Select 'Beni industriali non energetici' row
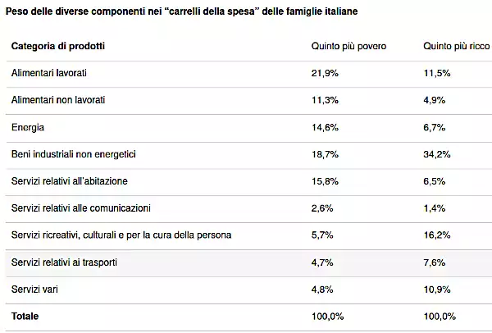 [x=248, y=155]
